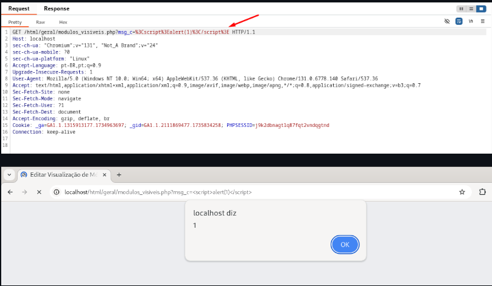Select the Pretty view tab
The height and width of the screenshot is (286, 492).
point(15,22)
